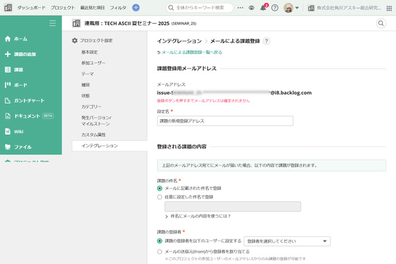The width and height of the screenshot is (396, 264).
Task: Click the user avatar picture
Action: [x=288, y=8]
